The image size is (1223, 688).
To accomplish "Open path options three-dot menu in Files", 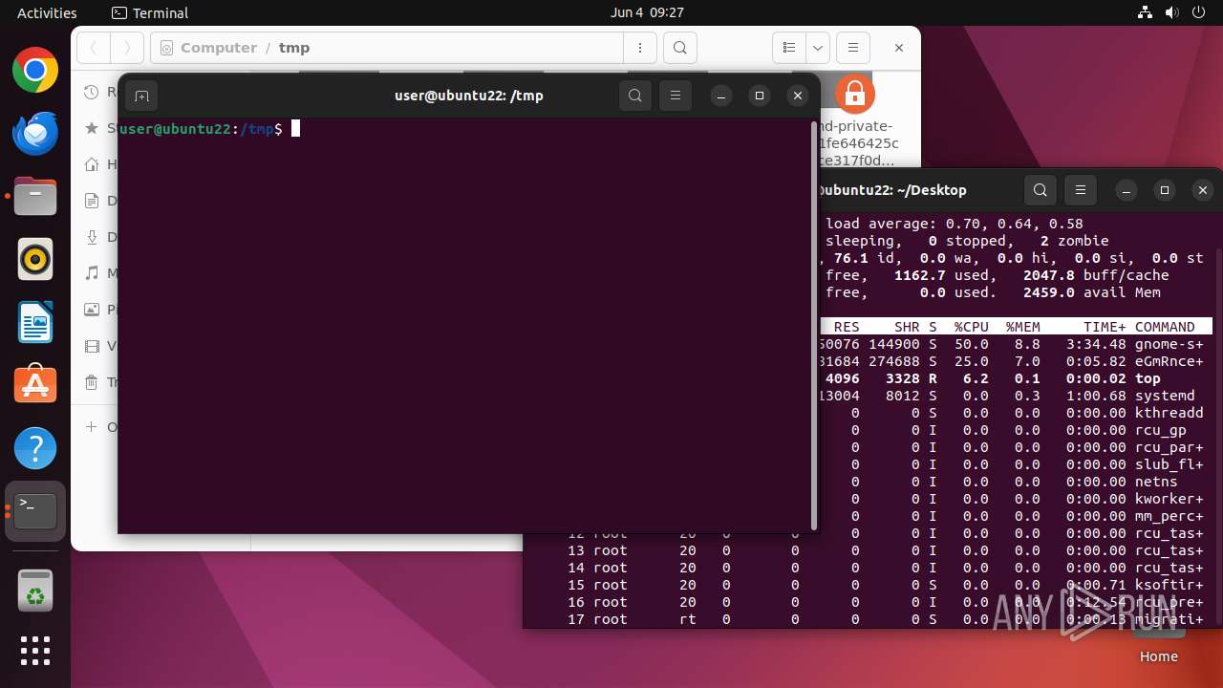I will [x=639, y=48].
